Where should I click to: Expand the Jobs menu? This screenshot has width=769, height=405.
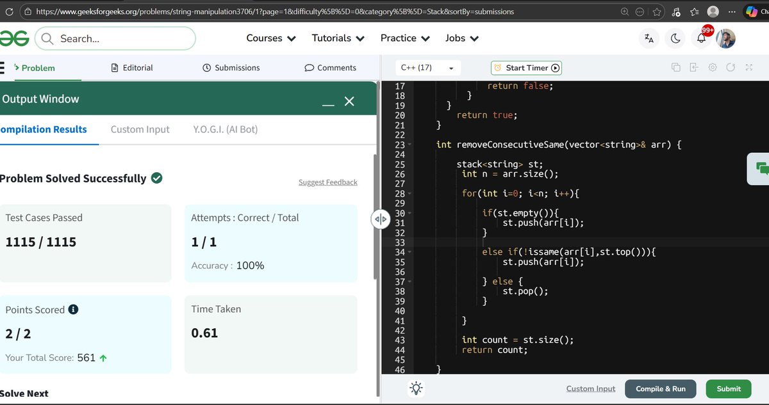(461, 38)
